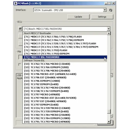Image resolution: width=129 pixels, height=129 pixels.
Task: Close the PCMflash window
Action: [113, 3]
